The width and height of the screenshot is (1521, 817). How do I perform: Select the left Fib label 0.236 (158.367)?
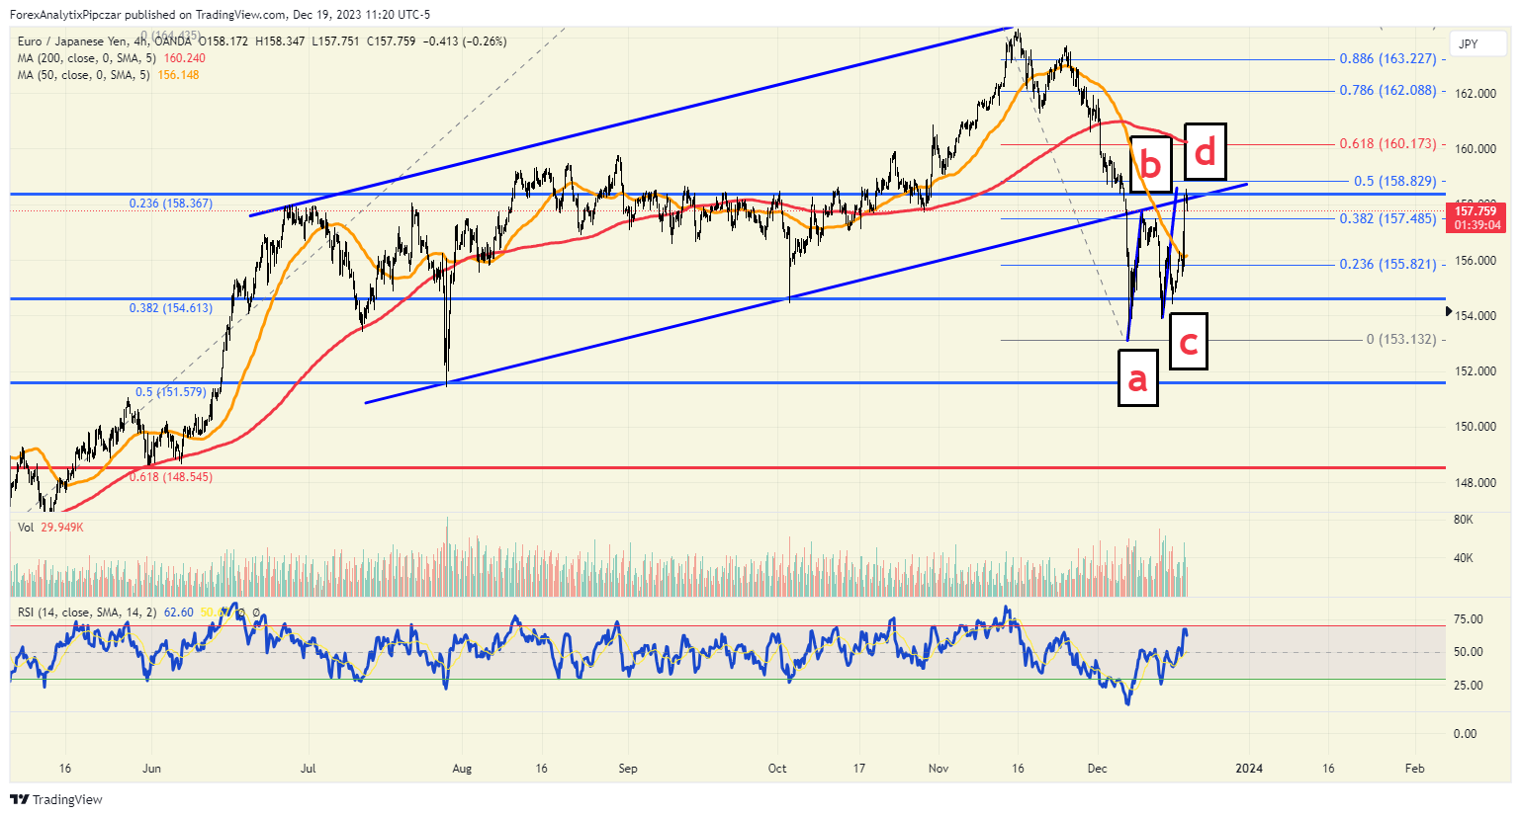point(170,204)
